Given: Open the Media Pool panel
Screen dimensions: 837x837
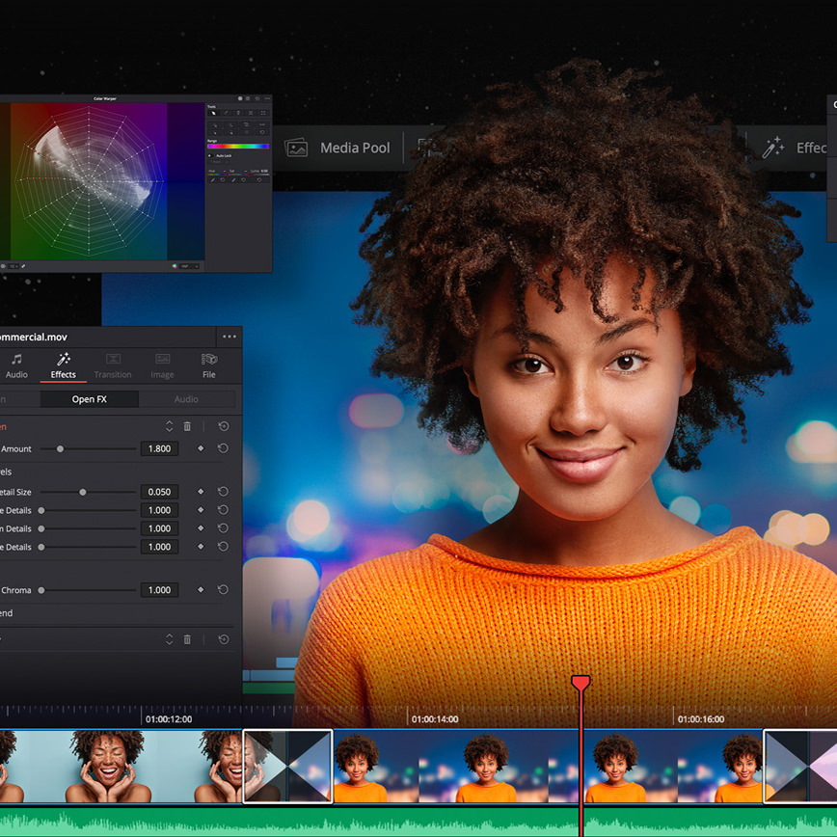Looking at the screenshot, I should coord(339,148).
